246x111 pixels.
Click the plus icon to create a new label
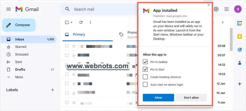coord(53,90)
